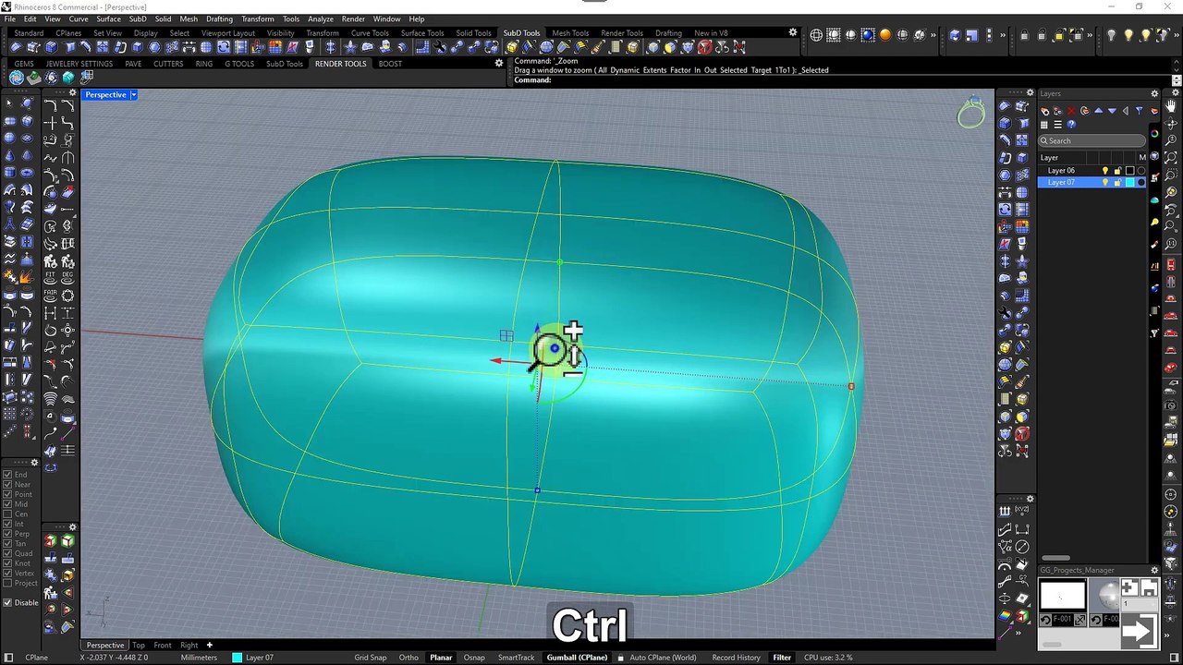Add a new viewport tab with plus
The height and width of the screenshot is (665, 1183).
pyautogui.click(x=210, y=645)
